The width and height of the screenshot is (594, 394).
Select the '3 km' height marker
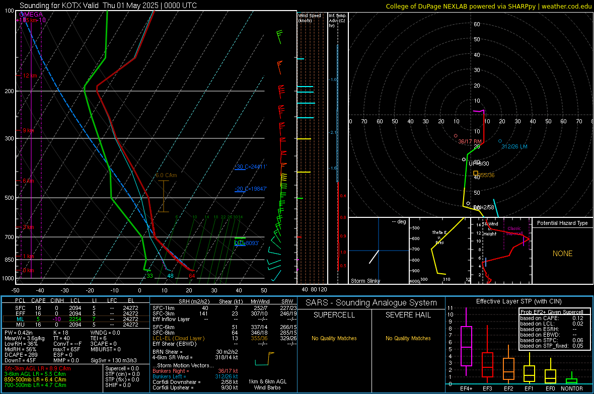(28, 227)
